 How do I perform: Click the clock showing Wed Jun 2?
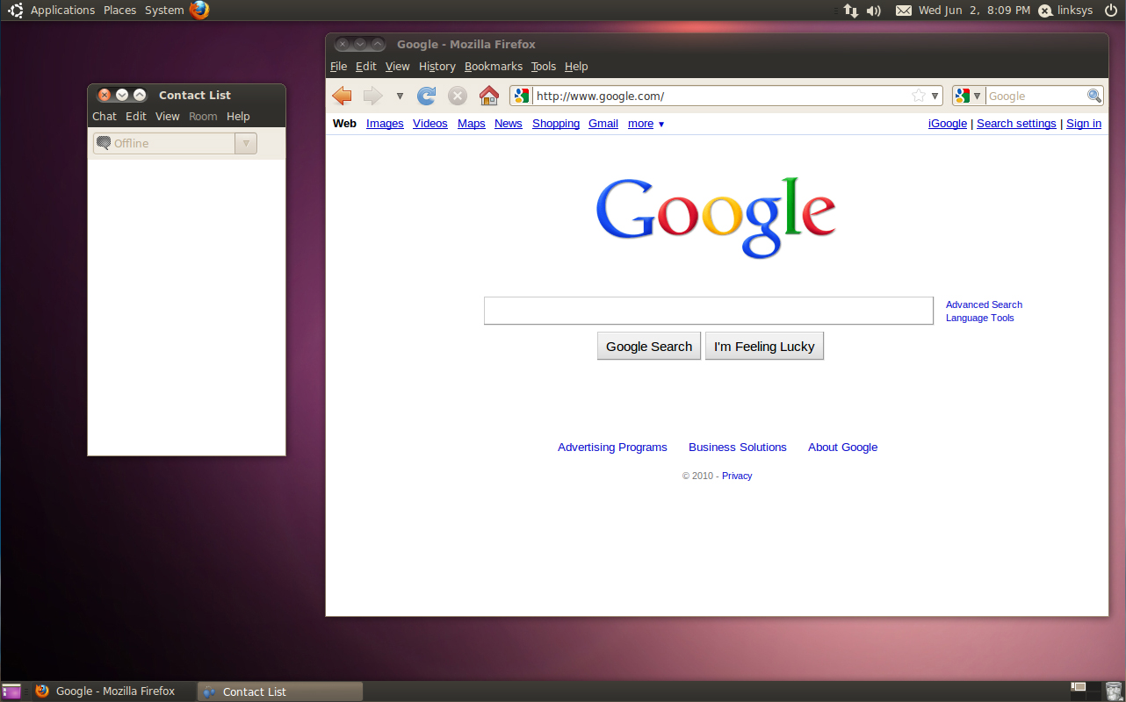click(974, 11)
